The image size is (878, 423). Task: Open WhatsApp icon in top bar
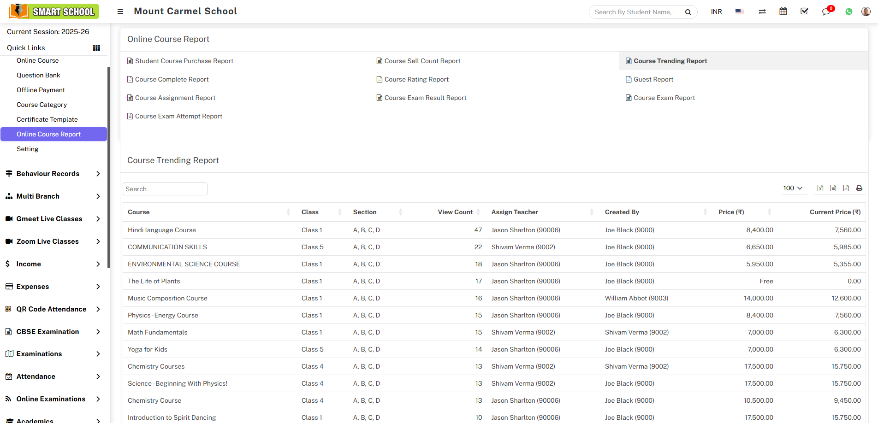pos(848,12)
